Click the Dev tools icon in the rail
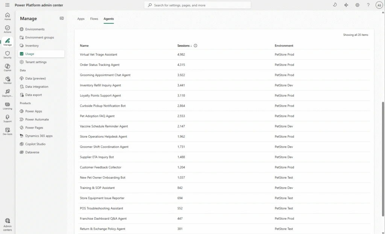The image size is (385, 234). [x=7, y=131]
